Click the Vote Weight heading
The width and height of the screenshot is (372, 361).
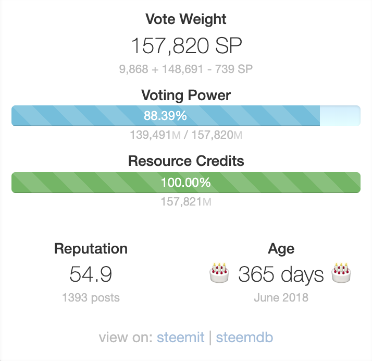pyautogui.click(x=186, y=19)
